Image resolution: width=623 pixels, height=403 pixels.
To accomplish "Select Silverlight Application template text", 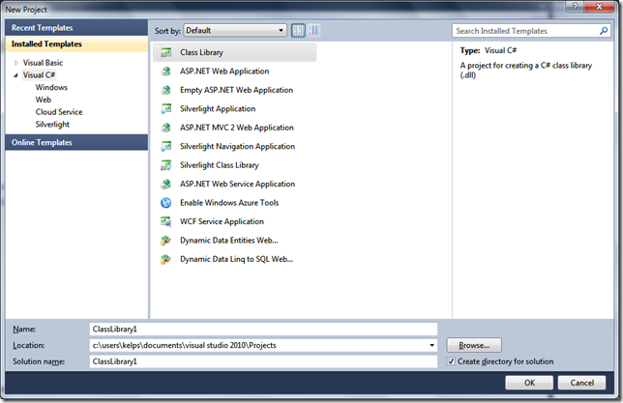I will [x=218, y=109].
